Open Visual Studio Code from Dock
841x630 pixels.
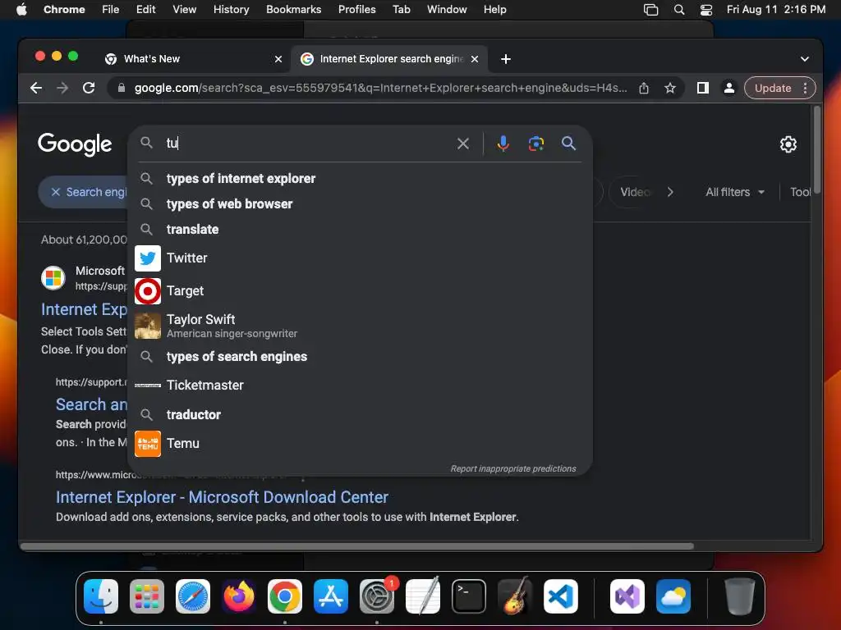click(x=560, y=596)
